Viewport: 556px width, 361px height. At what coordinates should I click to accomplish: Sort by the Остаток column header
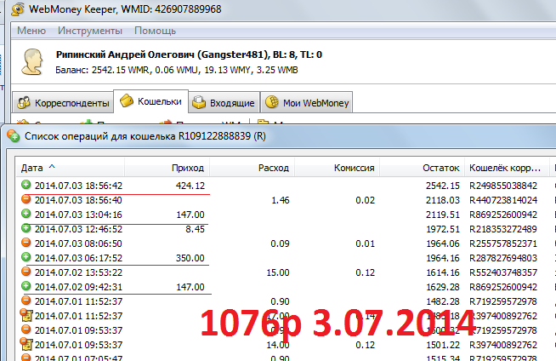(422, 168)
